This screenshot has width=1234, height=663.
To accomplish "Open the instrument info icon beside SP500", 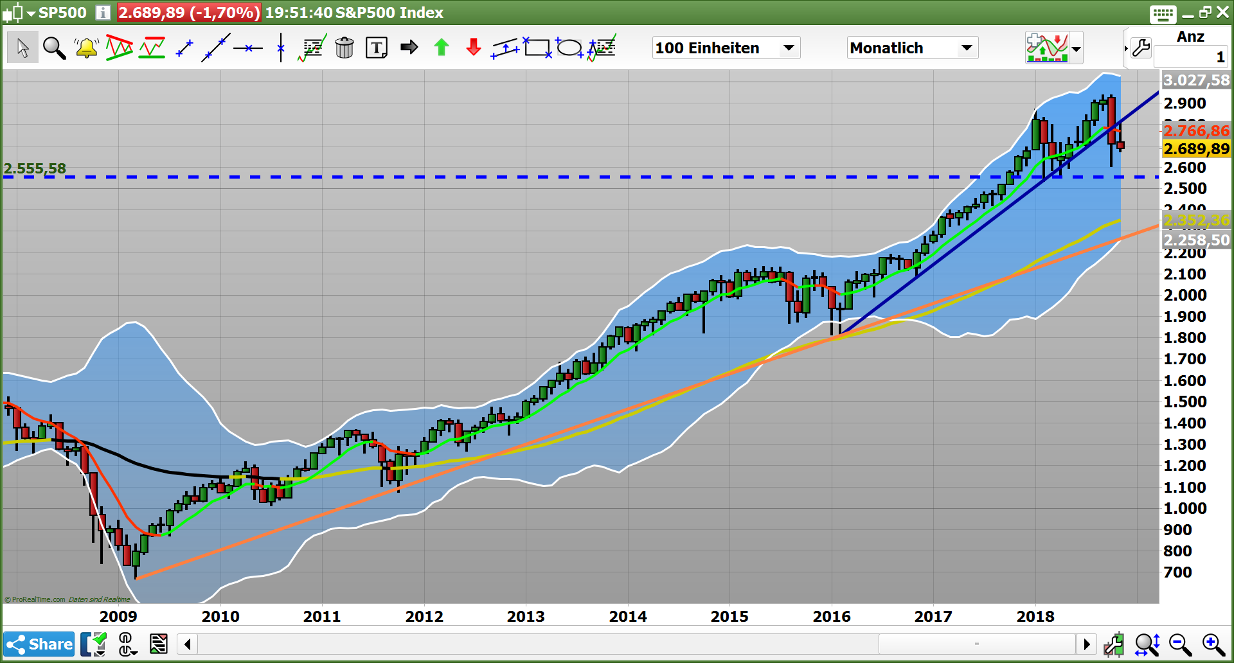I will [103, 13].
